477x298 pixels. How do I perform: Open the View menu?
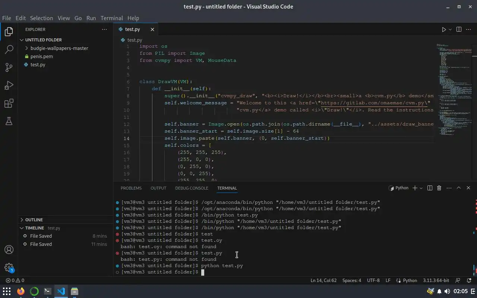coord(64,18)
